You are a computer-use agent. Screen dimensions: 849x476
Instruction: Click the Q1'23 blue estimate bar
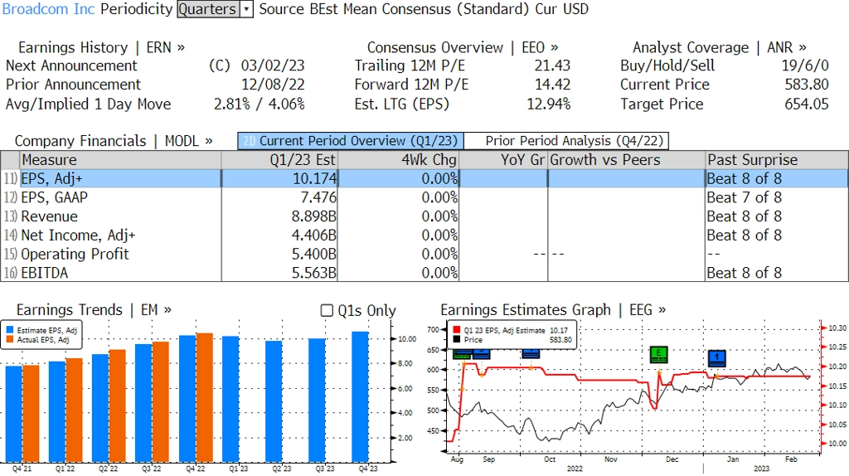(x=230, y=399)
